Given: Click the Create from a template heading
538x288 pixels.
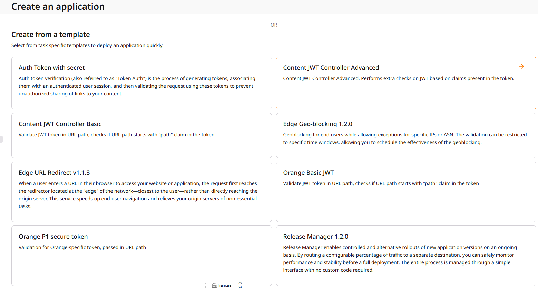Looking at the screenshot, I should point(50,35).
